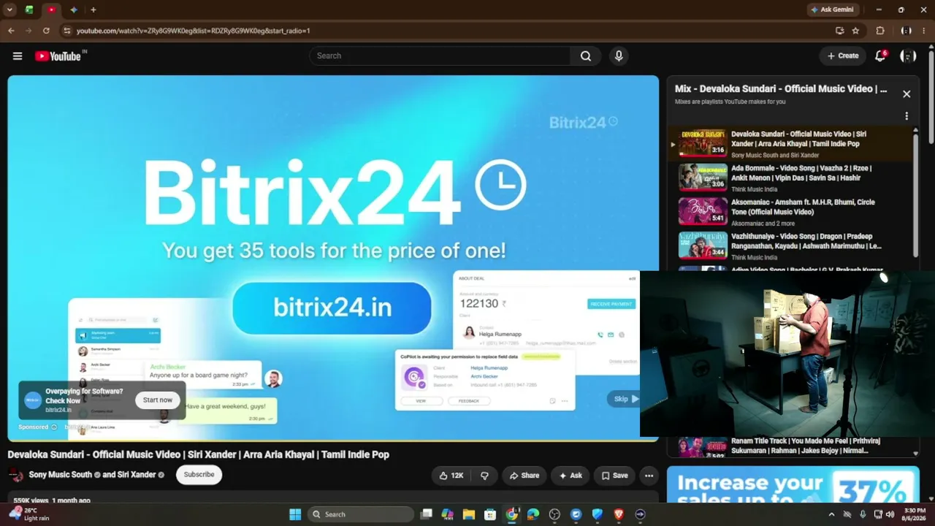Open Vazhithunaiye video song title
The height and width of the screenshot is (526, 935).
[806, 241]
